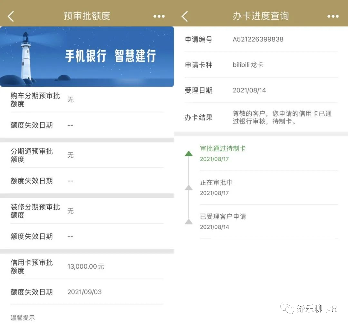
Task: Tap 额度失效日期 below 分期通预审批额度
Action: 32,181
